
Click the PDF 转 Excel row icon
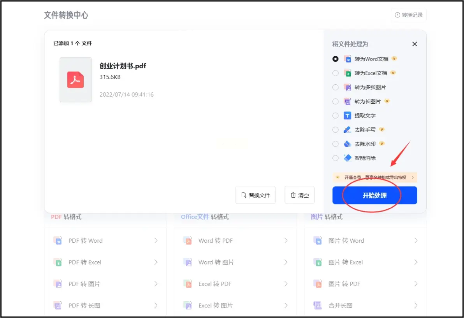coord(58,262)
